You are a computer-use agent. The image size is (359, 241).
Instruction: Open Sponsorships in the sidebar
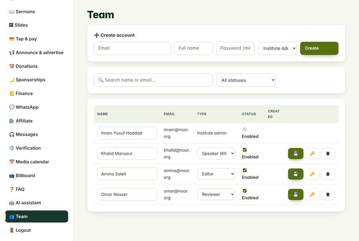click(x=37, y=80)
